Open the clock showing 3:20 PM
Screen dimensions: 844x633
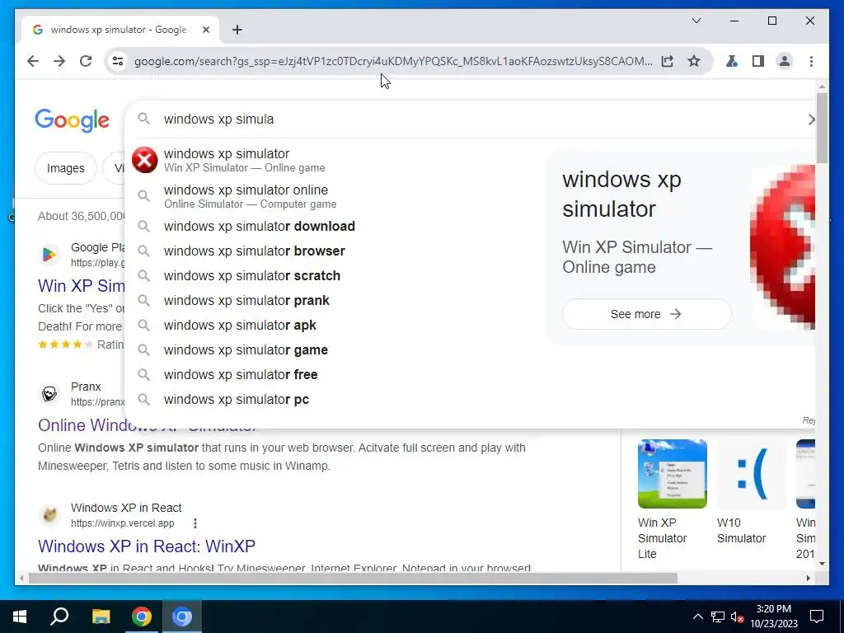(774, 617)
